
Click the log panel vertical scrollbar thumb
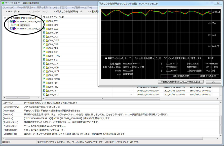(221, 124)
